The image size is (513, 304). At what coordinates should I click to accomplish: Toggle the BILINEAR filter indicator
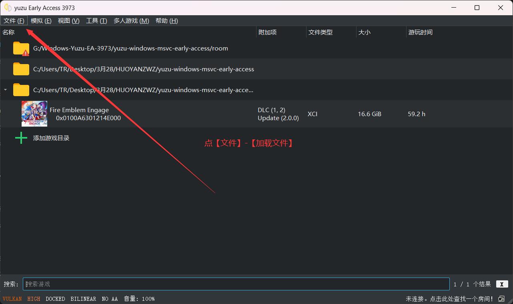coord(83,299)
